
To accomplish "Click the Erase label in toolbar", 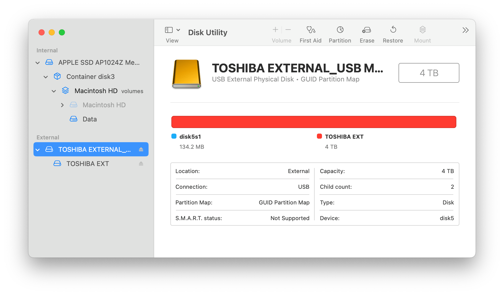I will click(x=367, y=40).
